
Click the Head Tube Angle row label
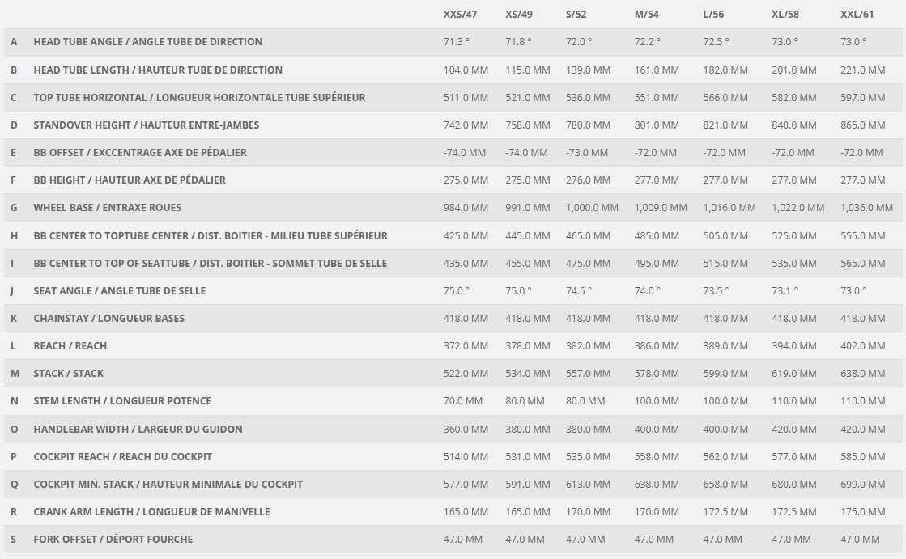148,41
